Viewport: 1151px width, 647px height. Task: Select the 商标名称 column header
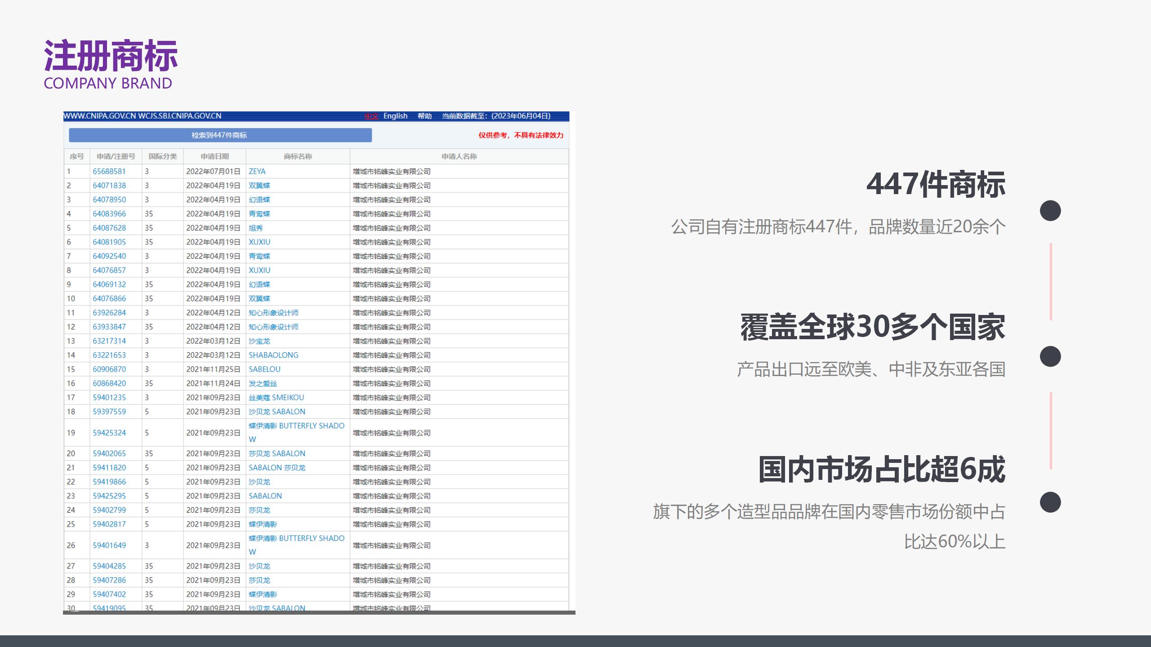[x=298, y=156]
